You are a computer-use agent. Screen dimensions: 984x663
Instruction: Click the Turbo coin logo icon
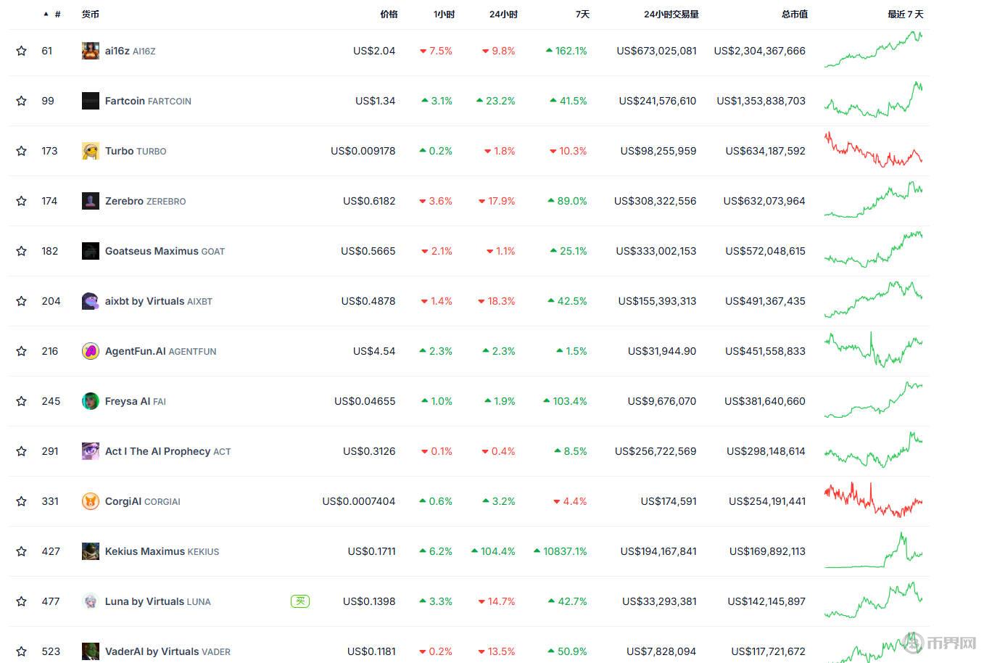[90, 151]
